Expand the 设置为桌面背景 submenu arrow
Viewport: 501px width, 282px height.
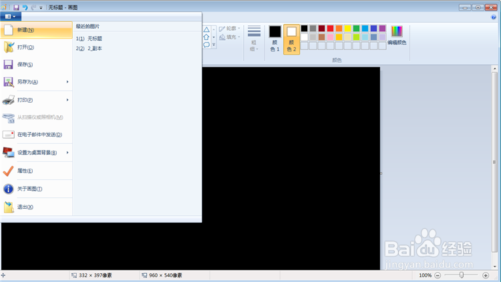click(x=67, y=153)
